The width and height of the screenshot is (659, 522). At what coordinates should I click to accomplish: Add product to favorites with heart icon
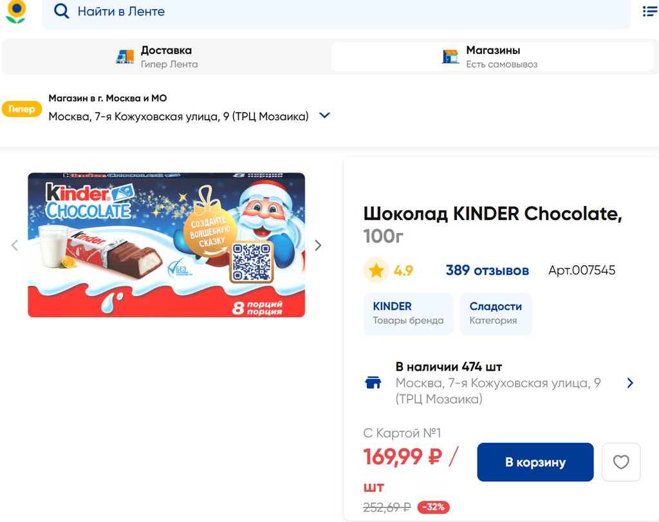(621, 462)
